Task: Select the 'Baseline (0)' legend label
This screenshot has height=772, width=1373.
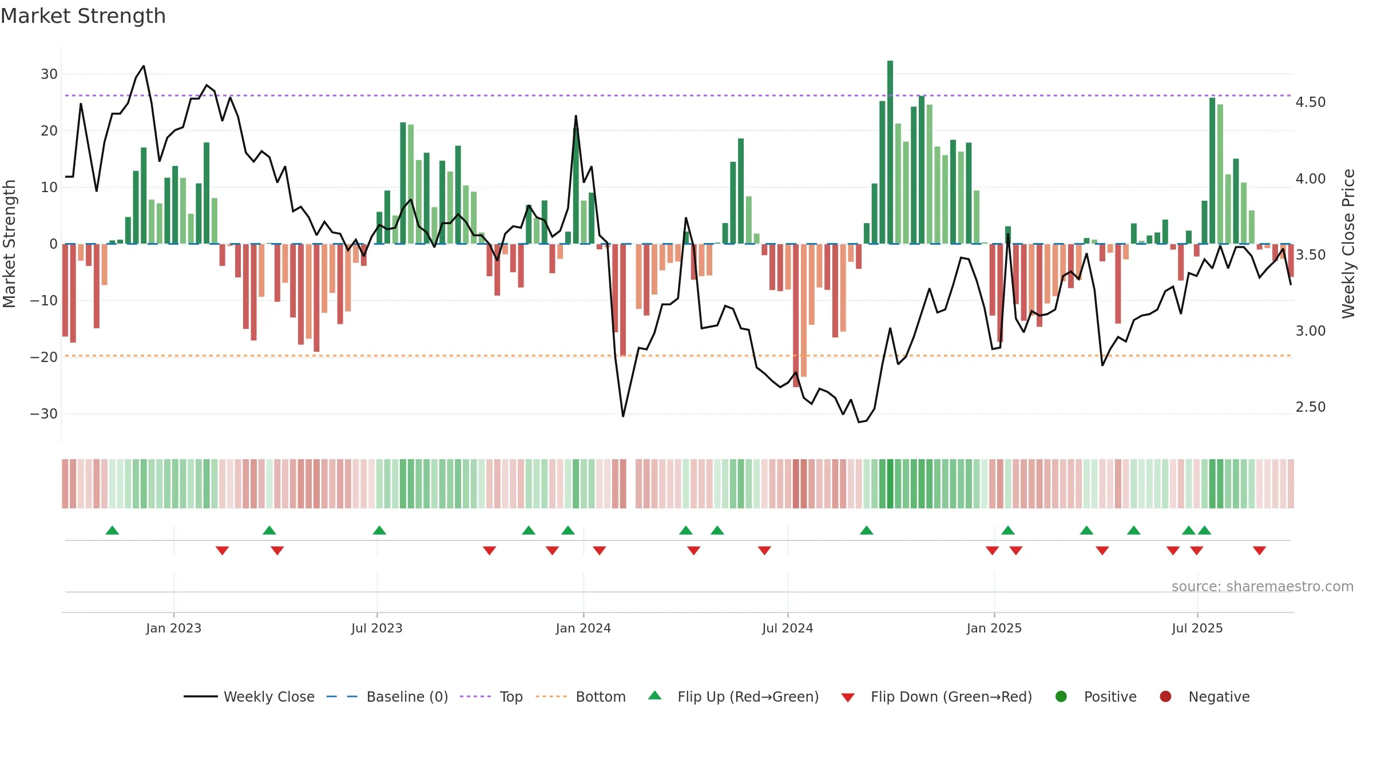Action: (407, 697)
